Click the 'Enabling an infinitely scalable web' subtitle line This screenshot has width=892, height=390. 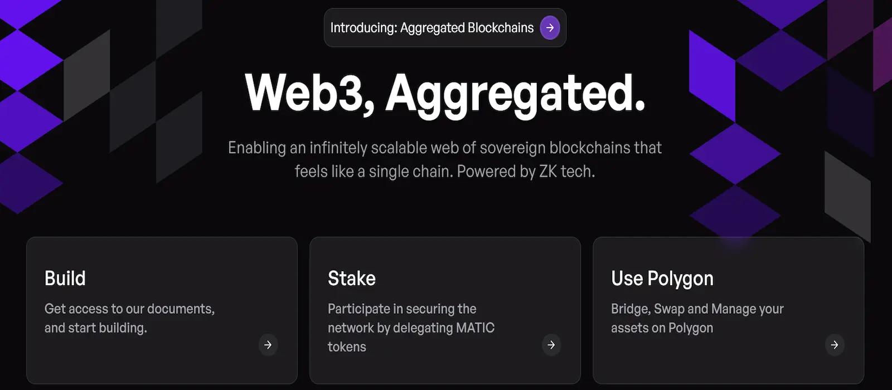445,148
